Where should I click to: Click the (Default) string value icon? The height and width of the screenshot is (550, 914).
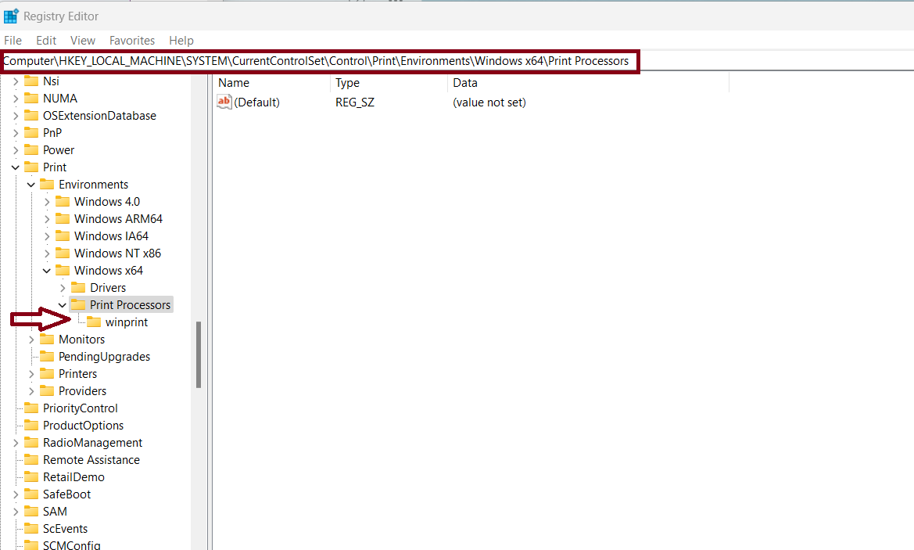(x=224, y=102)
